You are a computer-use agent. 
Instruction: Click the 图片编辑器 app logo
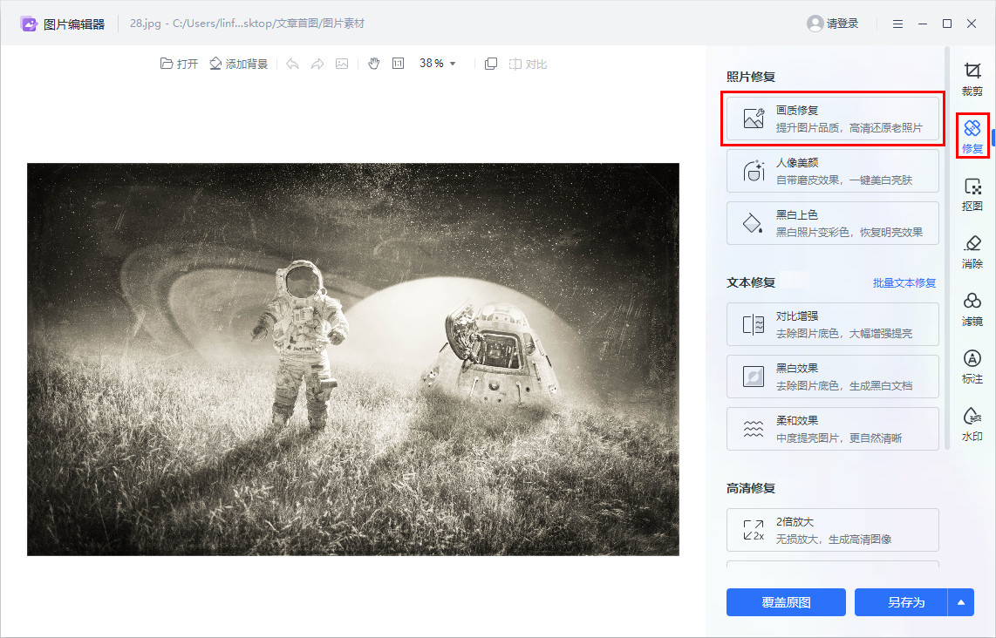pos(29,24)
